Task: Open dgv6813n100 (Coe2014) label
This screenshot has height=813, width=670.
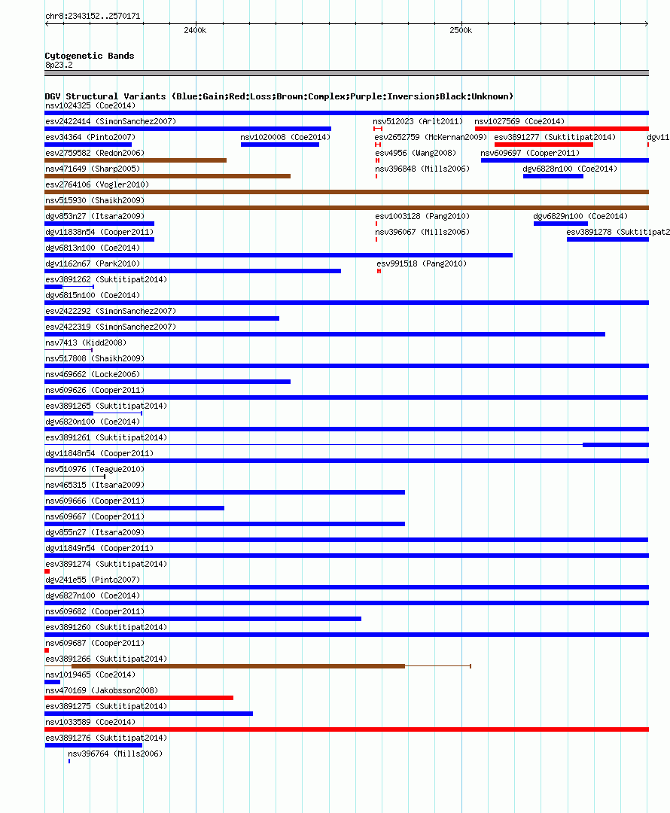Action: pyautogui.click(x=93, y=248)
